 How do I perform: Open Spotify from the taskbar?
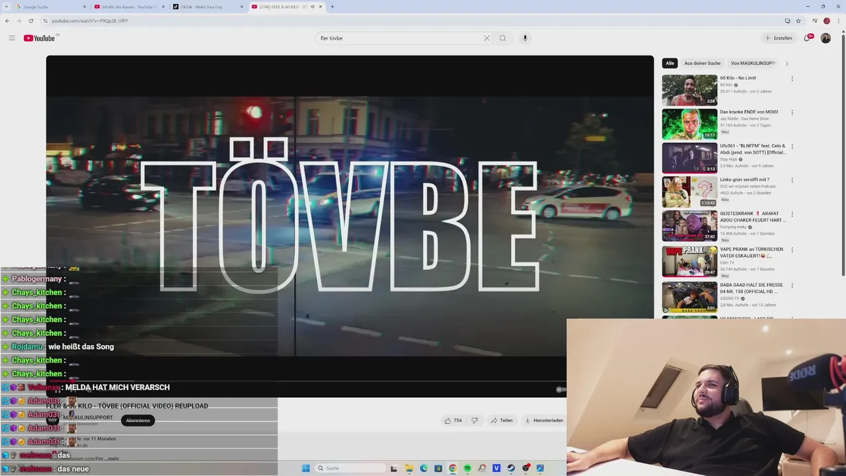(467, 468)
